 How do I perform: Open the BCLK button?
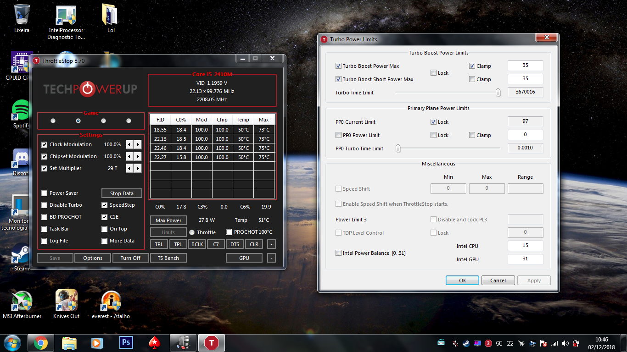pyautogui.click(x=197, y=244)
